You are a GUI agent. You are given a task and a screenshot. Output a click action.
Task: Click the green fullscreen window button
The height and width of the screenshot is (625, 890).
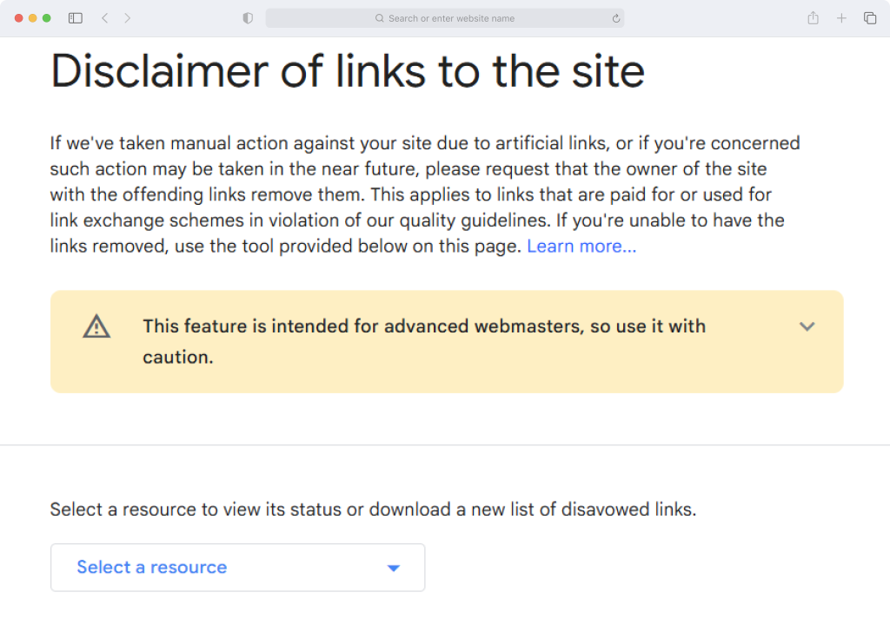[x=47, y=18]
